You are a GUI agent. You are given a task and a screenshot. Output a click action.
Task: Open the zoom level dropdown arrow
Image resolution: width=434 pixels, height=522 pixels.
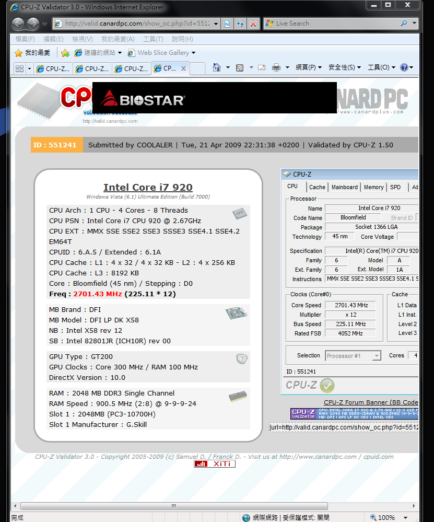pyautogui.click(x=402, y=517)
